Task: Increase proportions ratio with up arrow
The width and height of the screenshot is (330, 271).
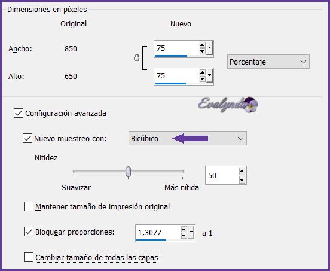Action: (x=184, y=229)
